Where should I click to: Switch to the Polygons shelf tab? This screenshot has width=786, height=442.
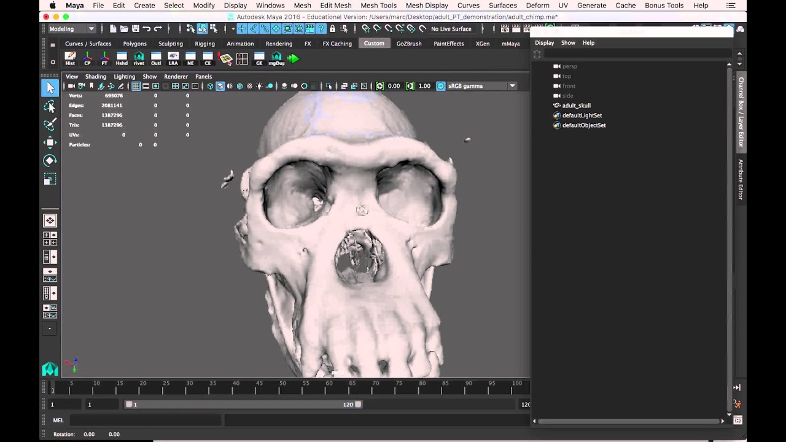tap(134, 44)
